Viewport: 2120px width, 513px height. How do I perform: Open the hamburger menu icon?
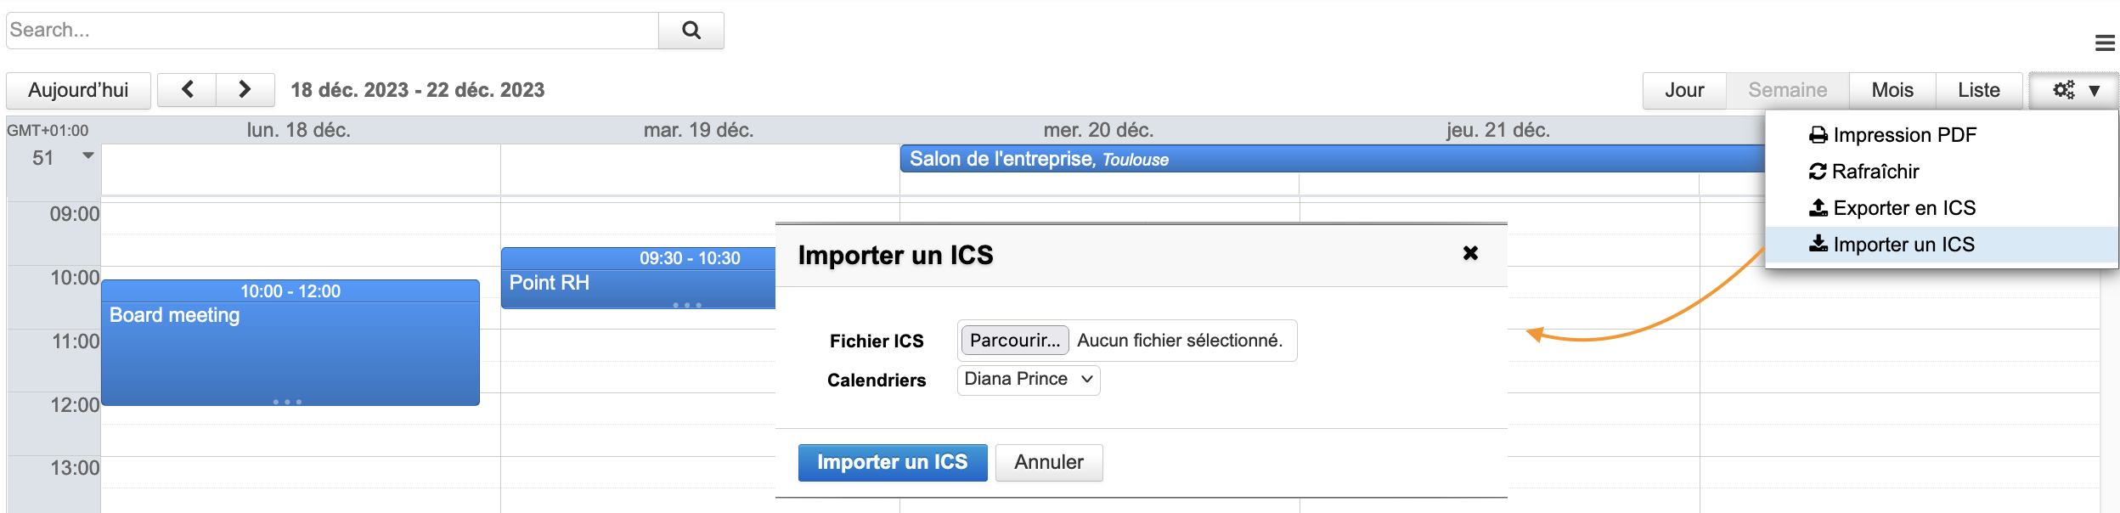(2105, 42)
